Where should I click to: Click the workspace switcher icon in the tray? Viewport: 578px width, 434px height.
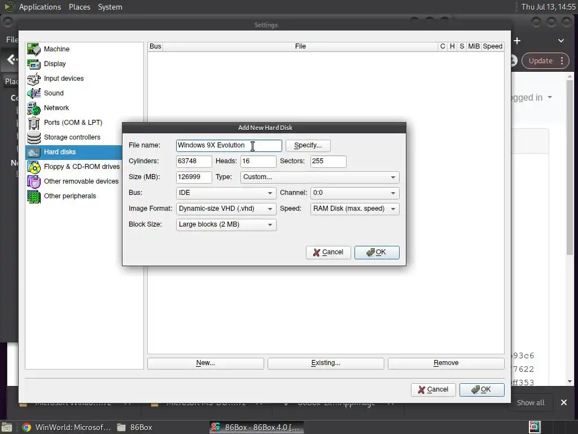(535, 427)
